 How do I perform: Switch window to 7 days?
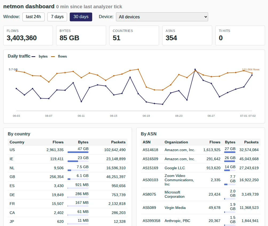(57, 17)
